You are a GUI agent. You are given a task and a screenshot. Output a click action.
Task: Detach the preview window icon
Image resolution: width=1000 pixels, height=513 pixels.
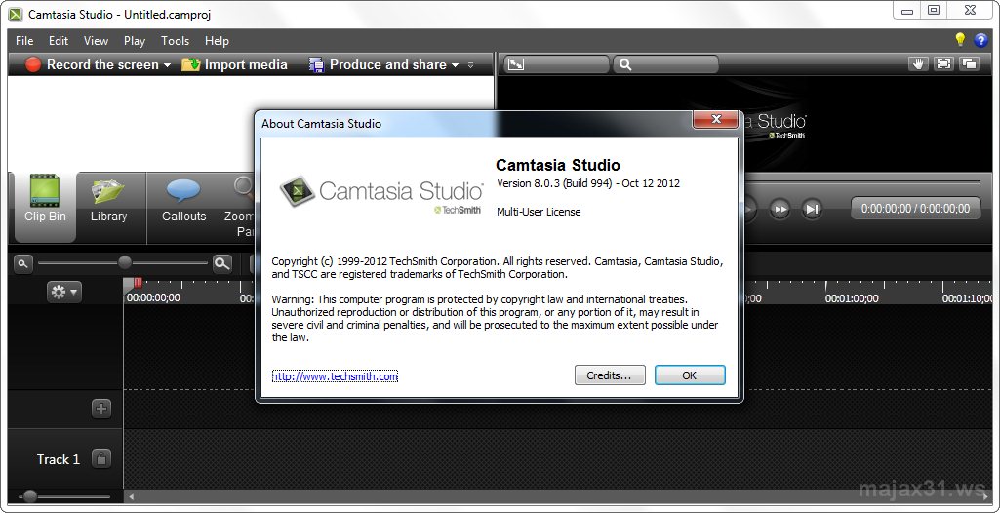point(969,63)
